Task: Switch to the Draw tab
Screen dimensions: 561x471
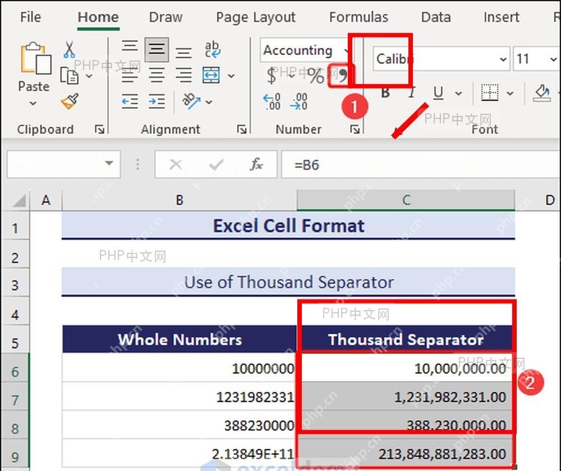Action: [165, 17]
